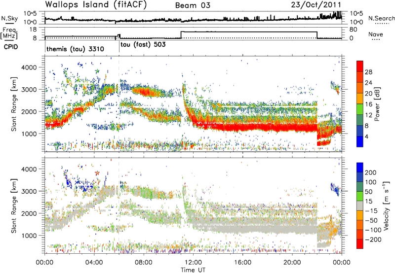This screenshot has width=395, height=273.
Task: Select the 'Freq. [MHz]' axis label
Action: coord(9,34)
